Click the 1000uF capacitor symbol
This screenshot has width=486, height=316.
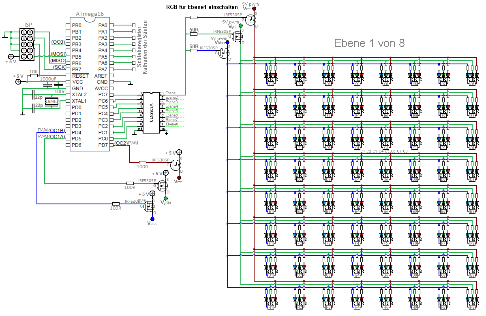47,85
